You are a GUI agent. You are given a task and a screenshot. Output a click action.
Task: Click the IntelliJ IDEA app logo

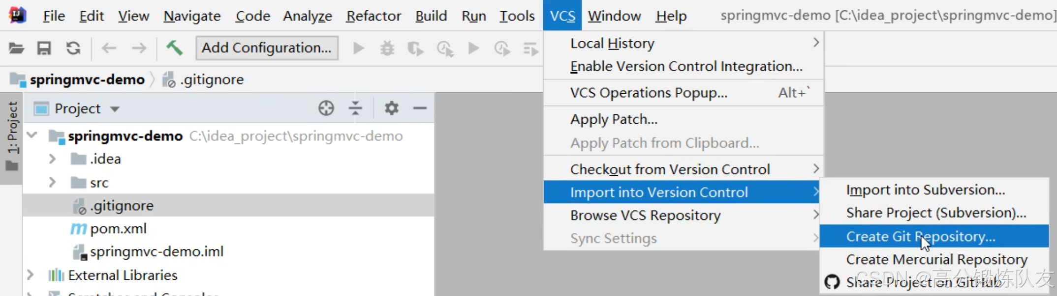pyautogui.click(x=18, y=15)
